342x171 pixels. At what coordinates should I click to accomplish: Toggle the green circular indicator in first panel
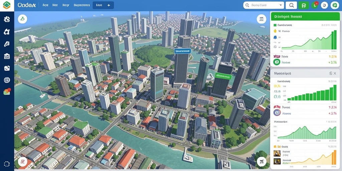(277, 62)
